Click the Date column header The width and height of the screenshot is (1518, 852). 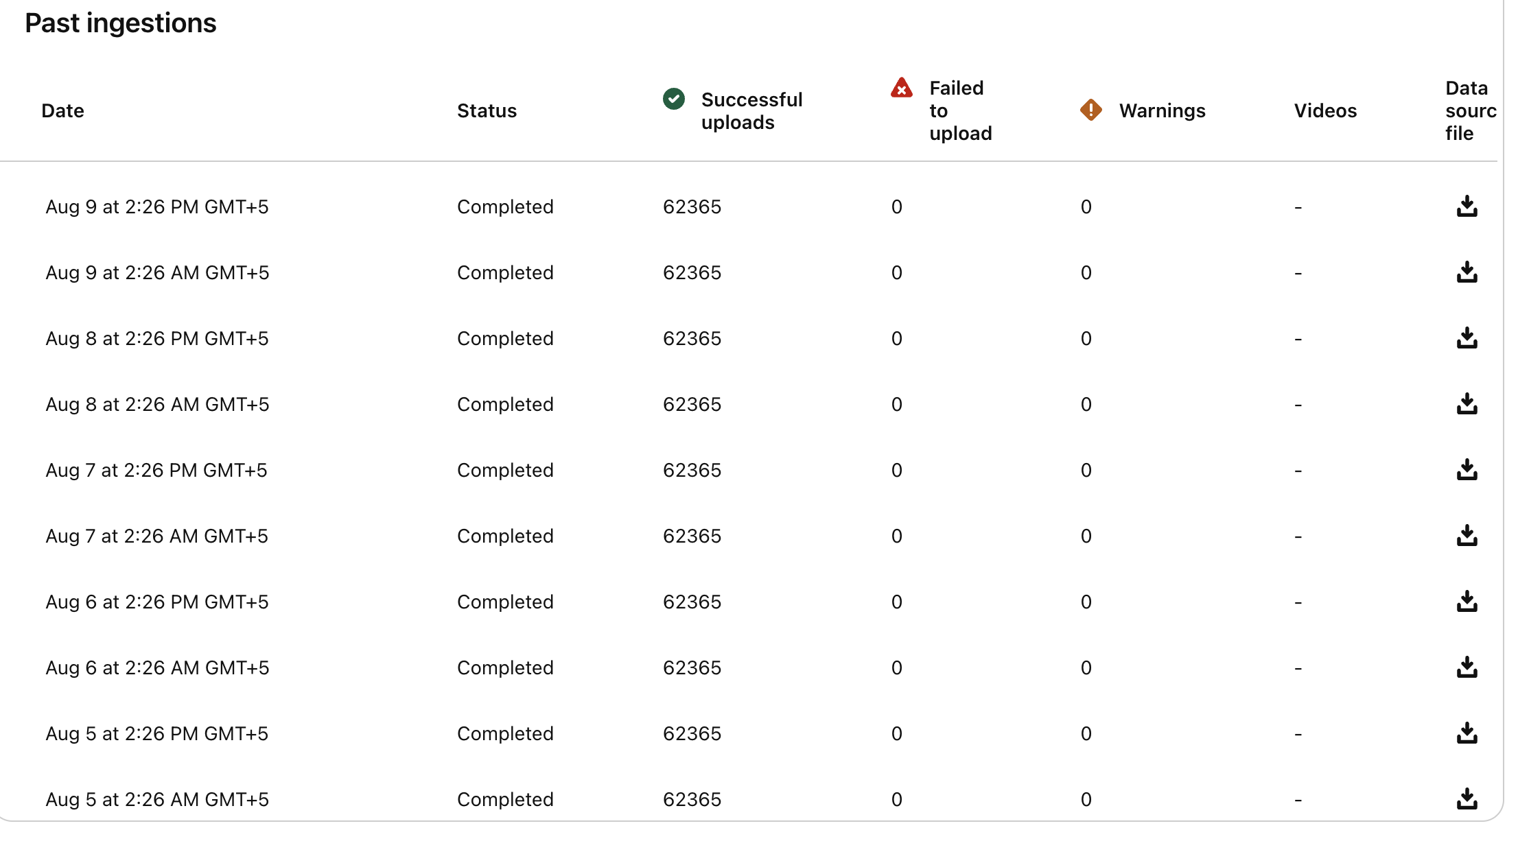coord(62,110)
